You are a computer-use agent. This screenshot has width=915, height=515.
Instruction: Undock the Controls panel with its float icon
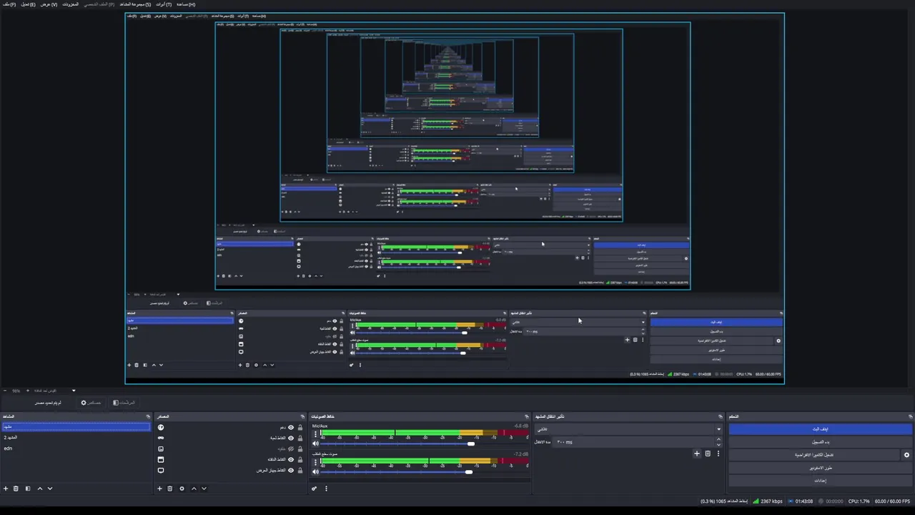pos(910,416)
